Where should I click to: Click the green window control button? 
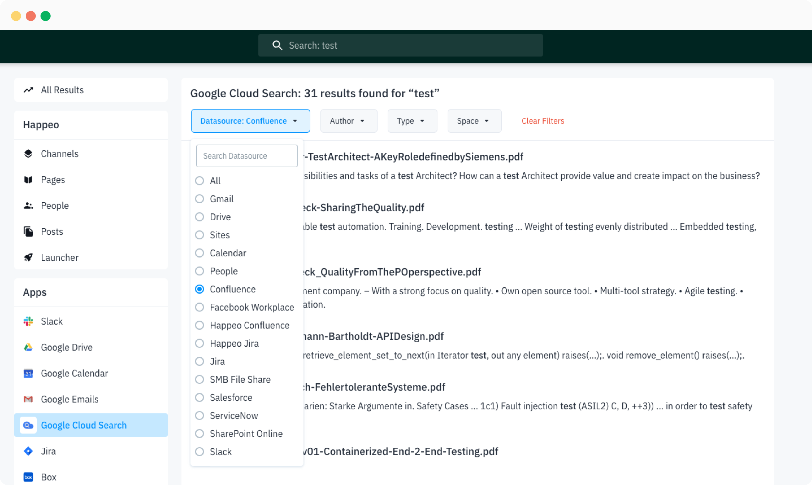coord(46,16)
